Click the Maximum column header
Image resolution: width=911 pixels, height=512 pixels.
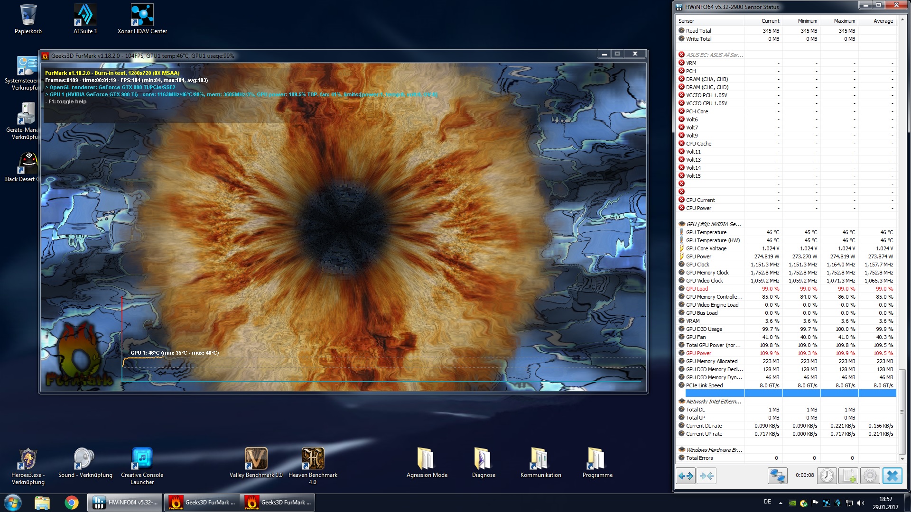click(x=844, y=21)
